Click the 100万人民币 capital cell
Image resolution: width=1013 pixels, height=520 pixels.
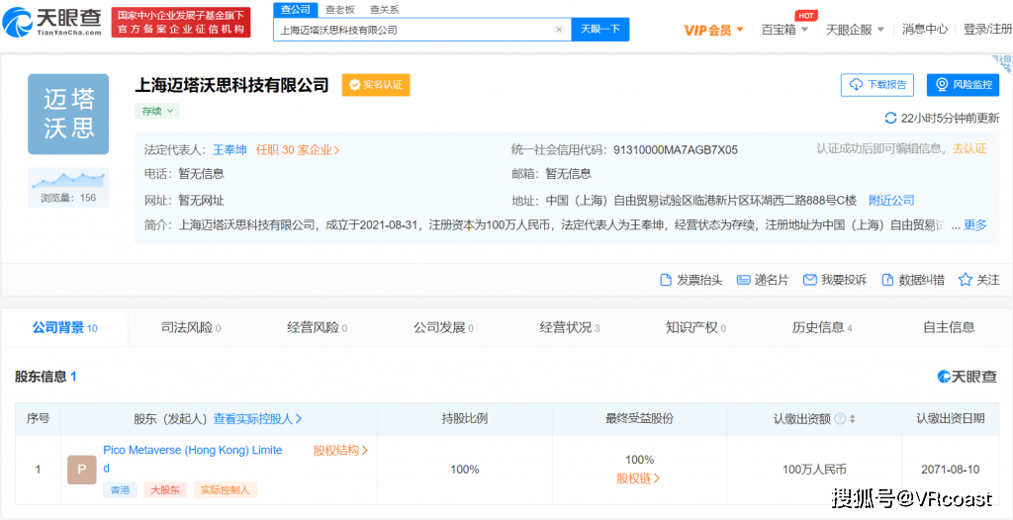pyautogui.click(x=814, y=470)
